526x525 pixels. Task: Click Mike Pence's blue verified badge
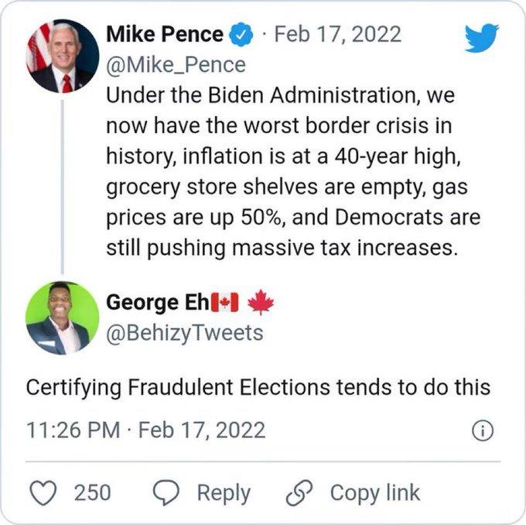tap(241, 35)
